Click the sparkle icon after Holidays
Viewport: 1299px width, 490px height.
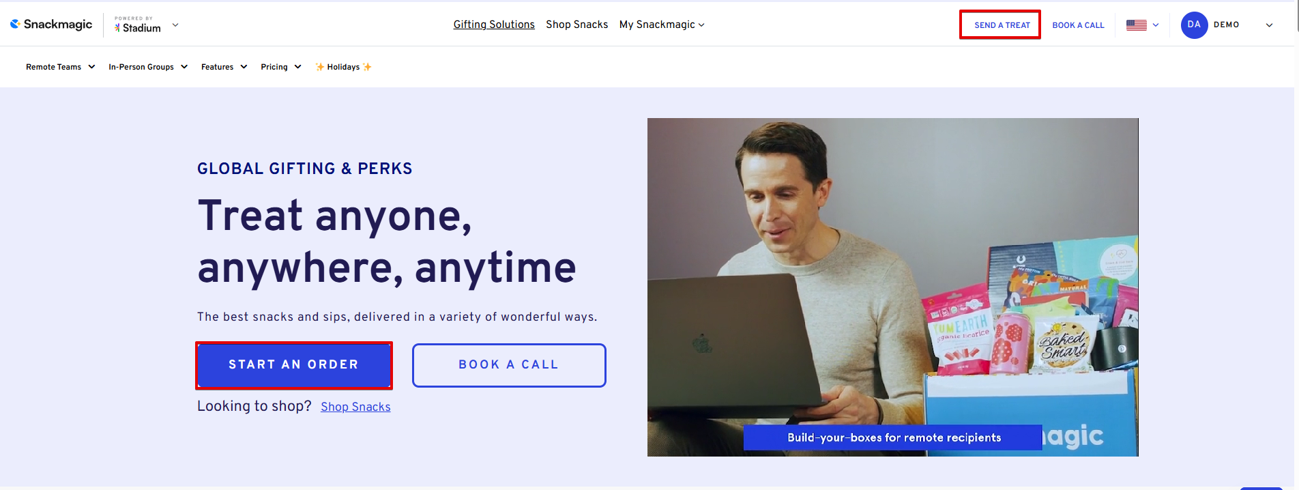point(367,67)
